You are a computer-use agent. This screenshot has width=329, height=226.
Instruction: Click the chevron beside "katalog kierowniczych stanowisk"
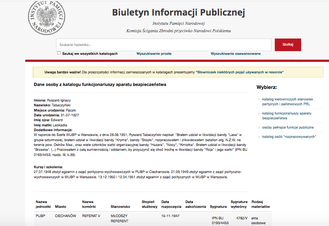pyautogui.click(x=259, y=99)
